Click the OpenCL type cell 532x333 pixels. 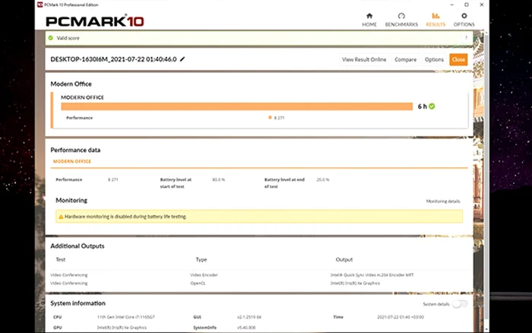(198, 283)
